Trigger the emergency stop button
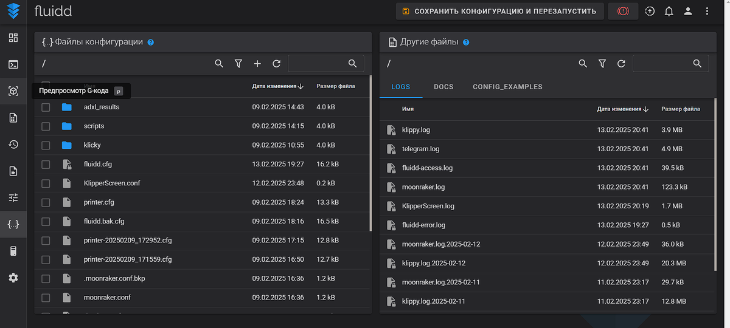Screen dimensions: 730x328 pyautogui.click(x=623, y=11)
